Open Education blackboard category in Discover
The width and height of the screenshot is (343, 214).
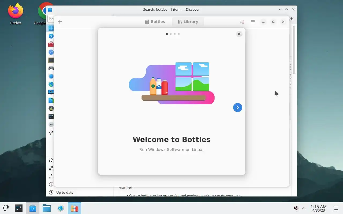pos(51,60)
